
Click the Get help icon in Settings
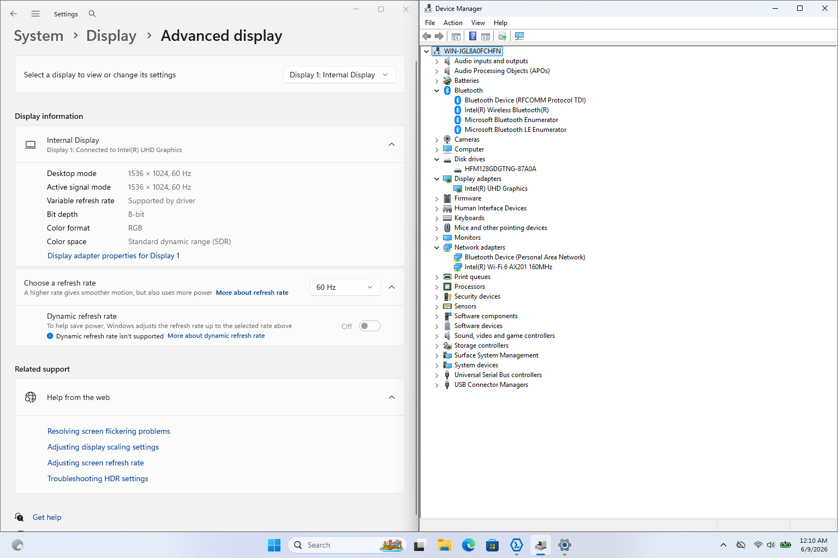19,517
